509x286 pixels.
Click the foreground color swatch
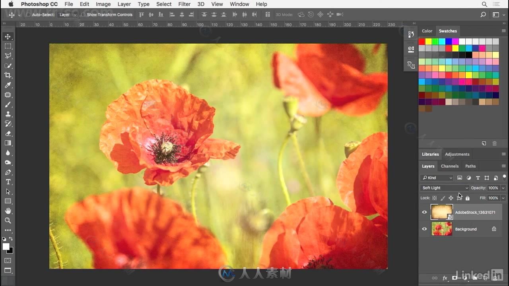[x=6, y=247]
